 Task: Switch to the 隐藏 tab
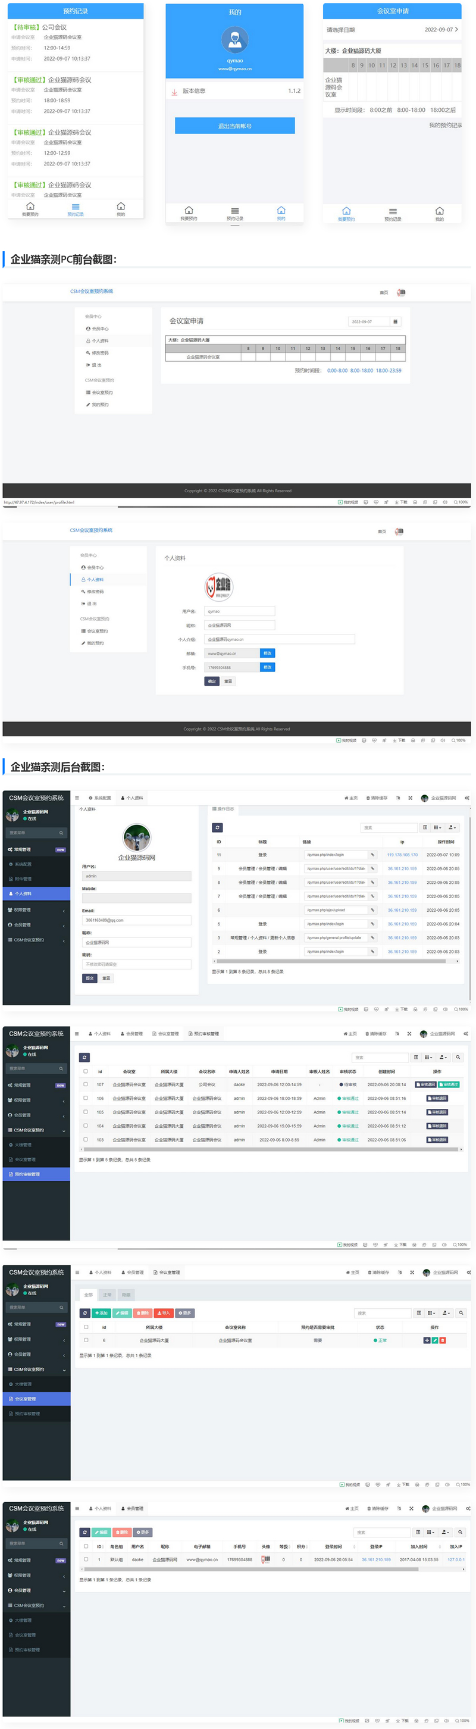click(126, 1295)
